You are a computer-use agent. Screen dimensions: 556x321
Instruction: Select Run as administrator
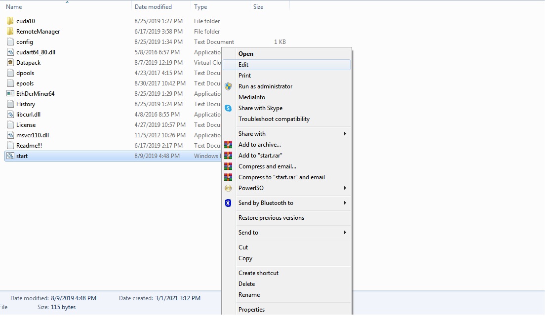tap(286, 86)
